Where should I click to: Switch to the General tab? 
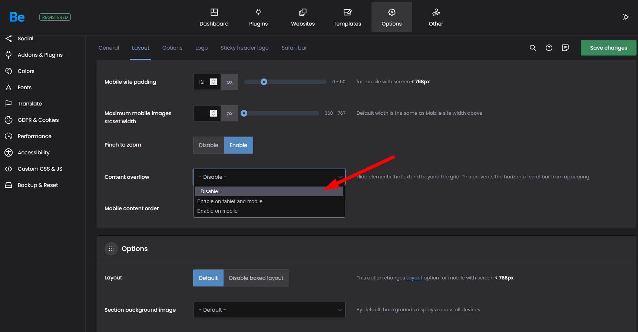tap(109, 48)
